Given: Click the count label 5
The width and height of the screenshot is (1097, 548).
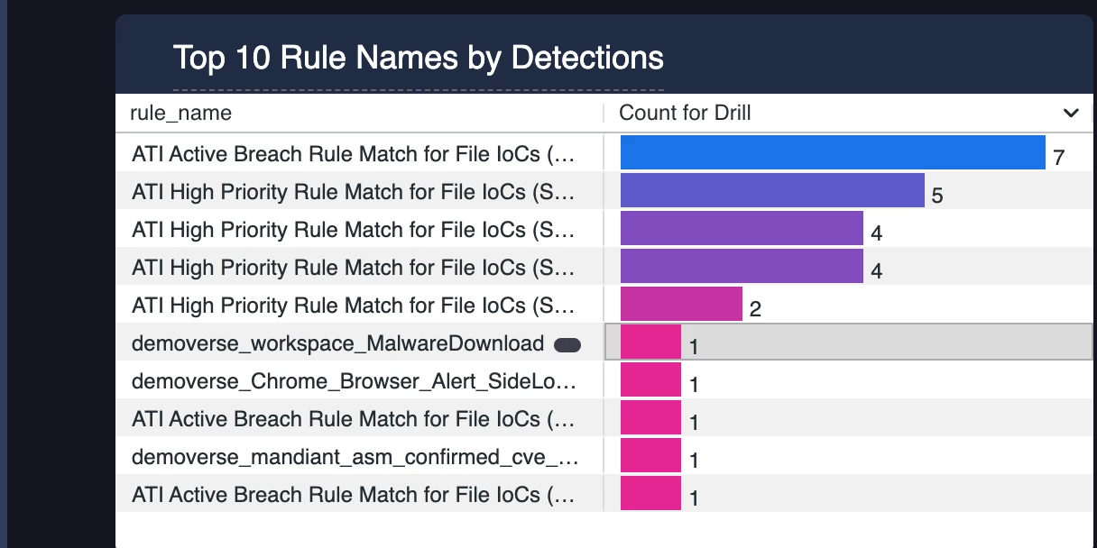Looking at the screenshot, I should [x=937, y=196].
